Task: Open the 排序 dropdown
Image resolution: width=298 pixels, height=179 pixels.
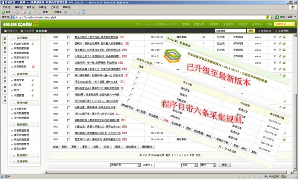Action: [x=190, y=165]
